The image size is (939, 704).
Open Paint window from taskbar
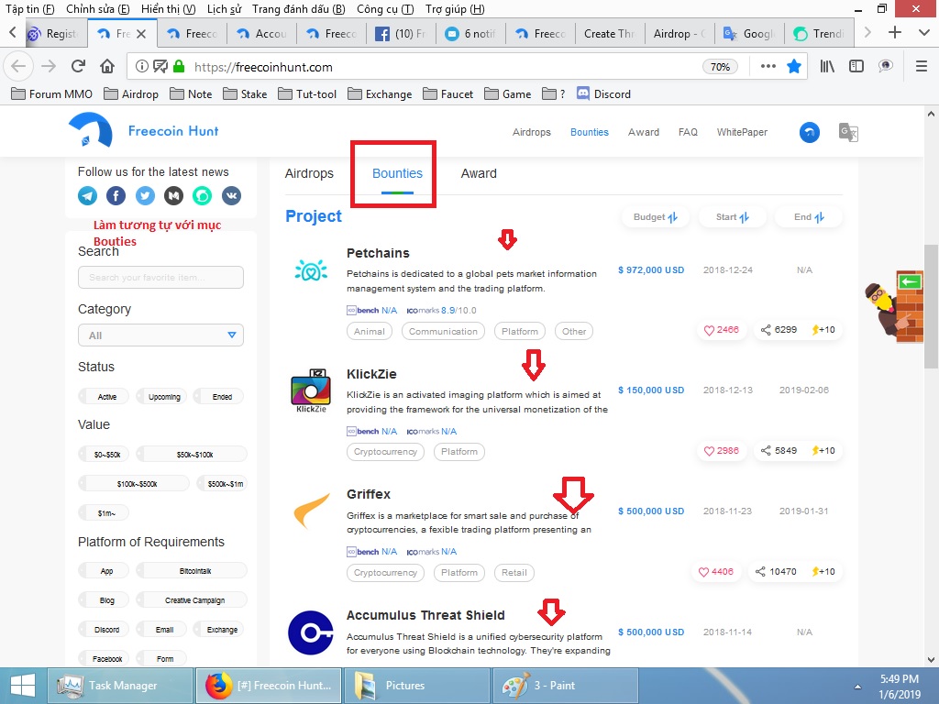click(564, 686)
